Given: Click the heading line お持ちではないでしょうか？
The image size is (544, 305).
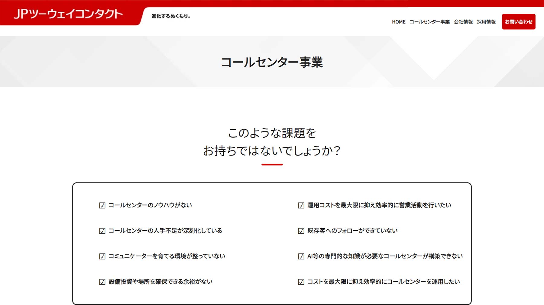Looking at the screenshot, I should pos(272,150).
